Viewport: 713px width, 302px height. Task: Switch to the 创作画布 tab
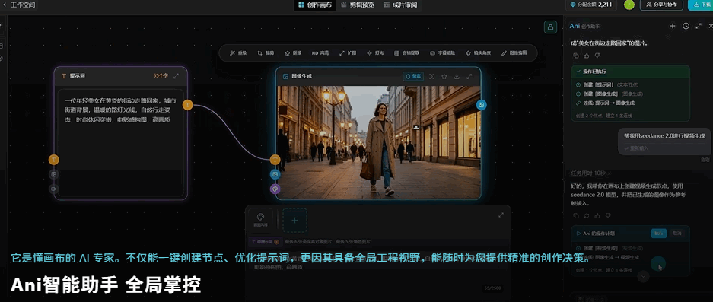[x=315, y=5]
